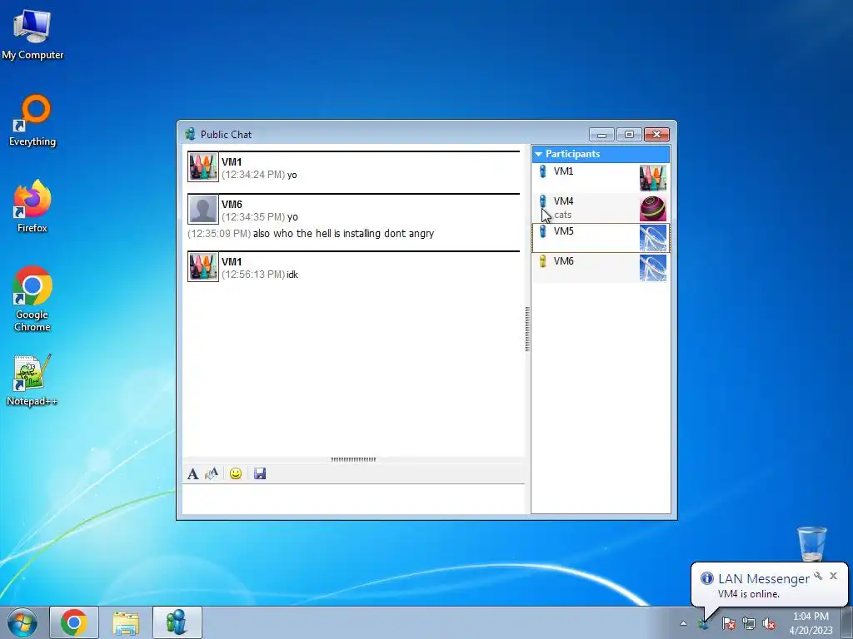This screenshot has height=639, width=853.
Task: Close the Public Chat window
Action: click(656, 134)
